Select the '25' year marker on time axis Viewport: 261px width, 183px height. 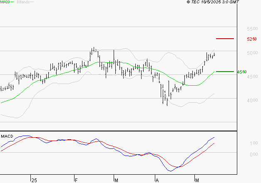pyautogui.click(x=34, y=180)
